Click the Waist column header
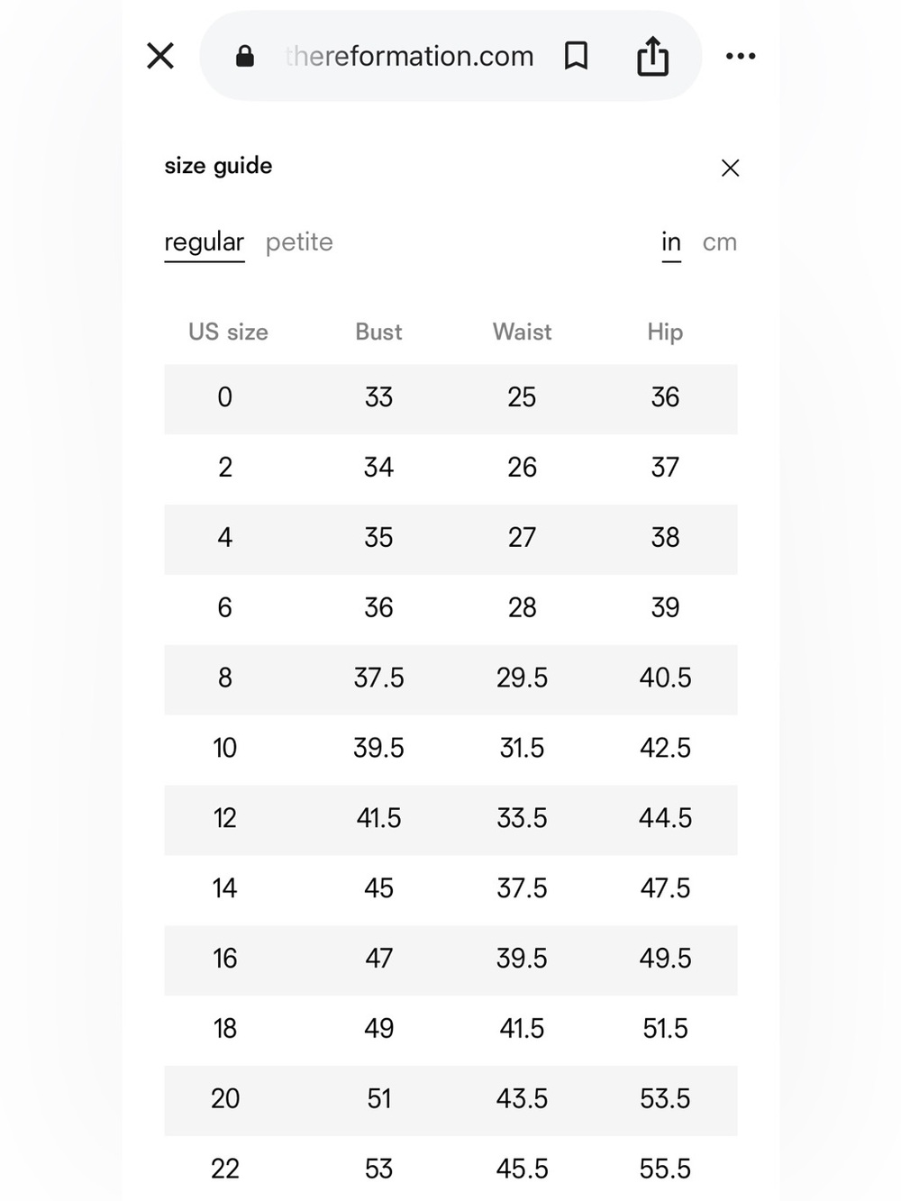The width and height of the screenshot is (901, 1201). (523, 332)
